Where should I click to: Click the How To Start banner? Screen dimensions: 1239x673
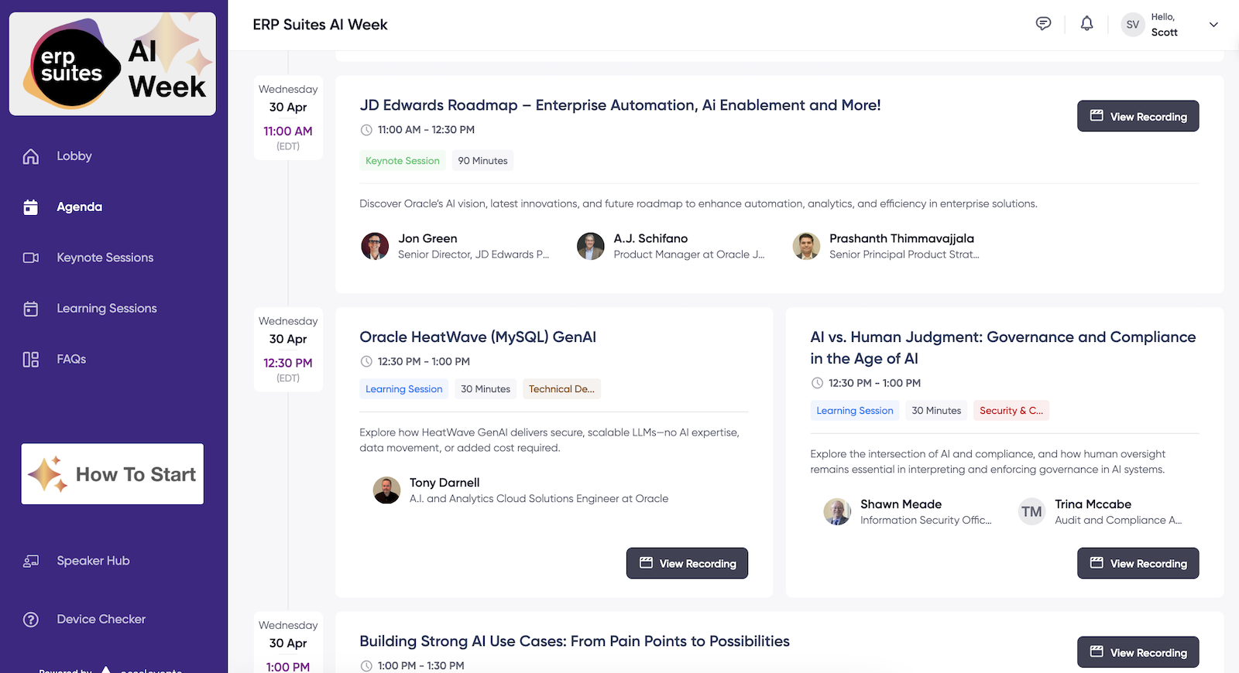click(112, 474)
